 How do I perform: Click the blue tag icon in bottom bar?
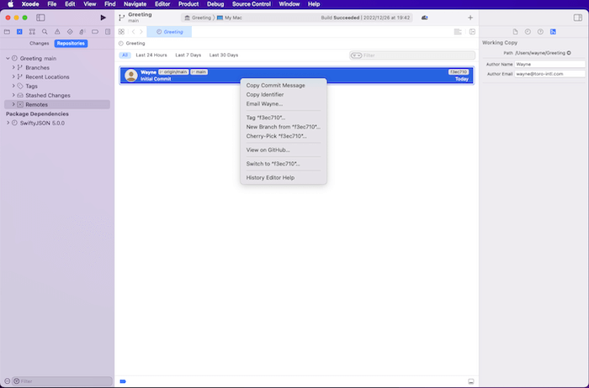tap(123, 381)
